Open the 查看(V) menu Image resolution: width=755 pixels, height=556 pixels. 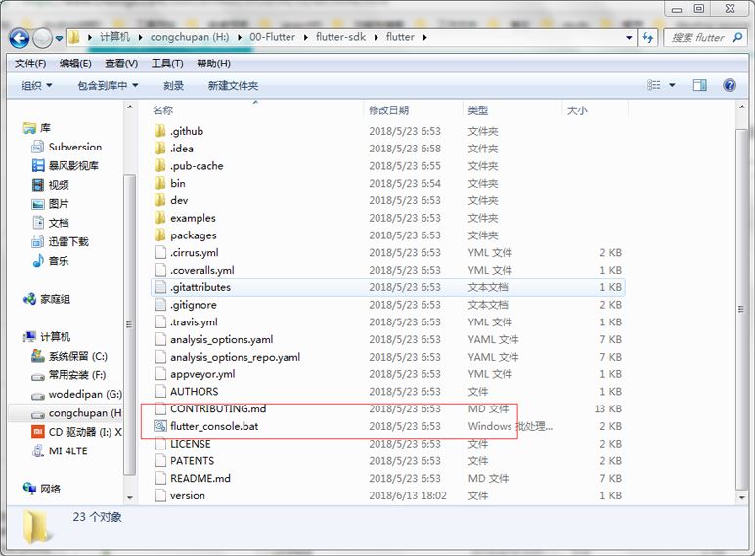pos(121,64)
